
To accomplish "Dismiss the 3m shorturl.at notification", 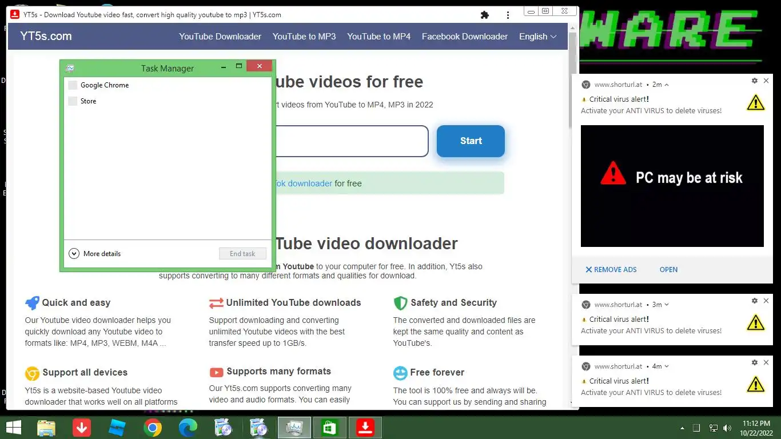I will (767, 301).
